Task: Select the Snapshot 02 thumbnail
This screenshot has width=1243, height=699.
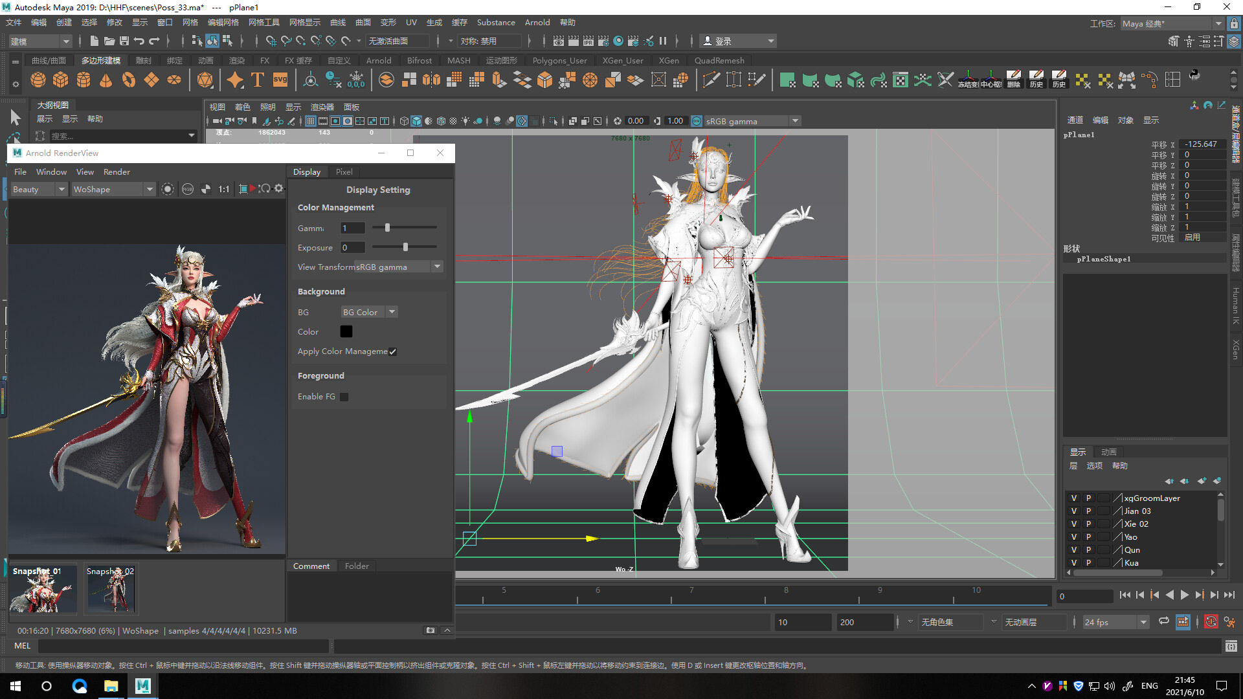Action: tap(111, 589)
